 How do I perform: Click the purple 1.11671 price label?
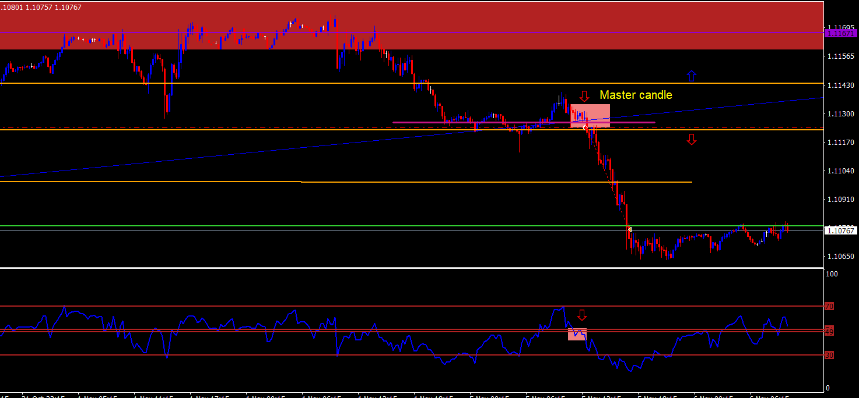point(842,34)
